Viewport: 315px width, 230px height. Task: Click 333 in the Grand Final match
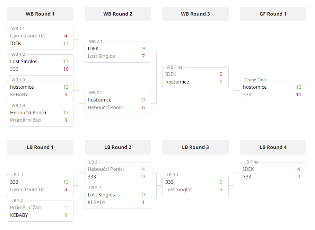point(247,95)
